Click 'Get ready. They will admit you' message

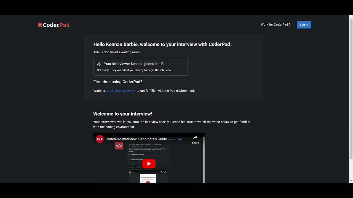pos(134,70)
